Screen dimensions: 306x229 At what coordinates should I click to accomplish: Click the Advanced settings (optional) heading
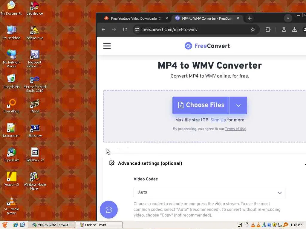(150, 163)
